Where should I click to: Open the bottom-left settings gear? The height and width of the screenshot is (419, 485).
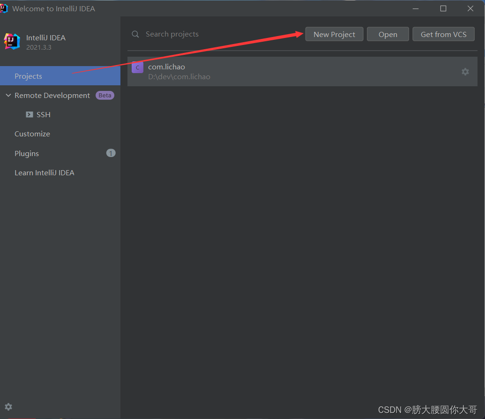[x=8, y=407]
